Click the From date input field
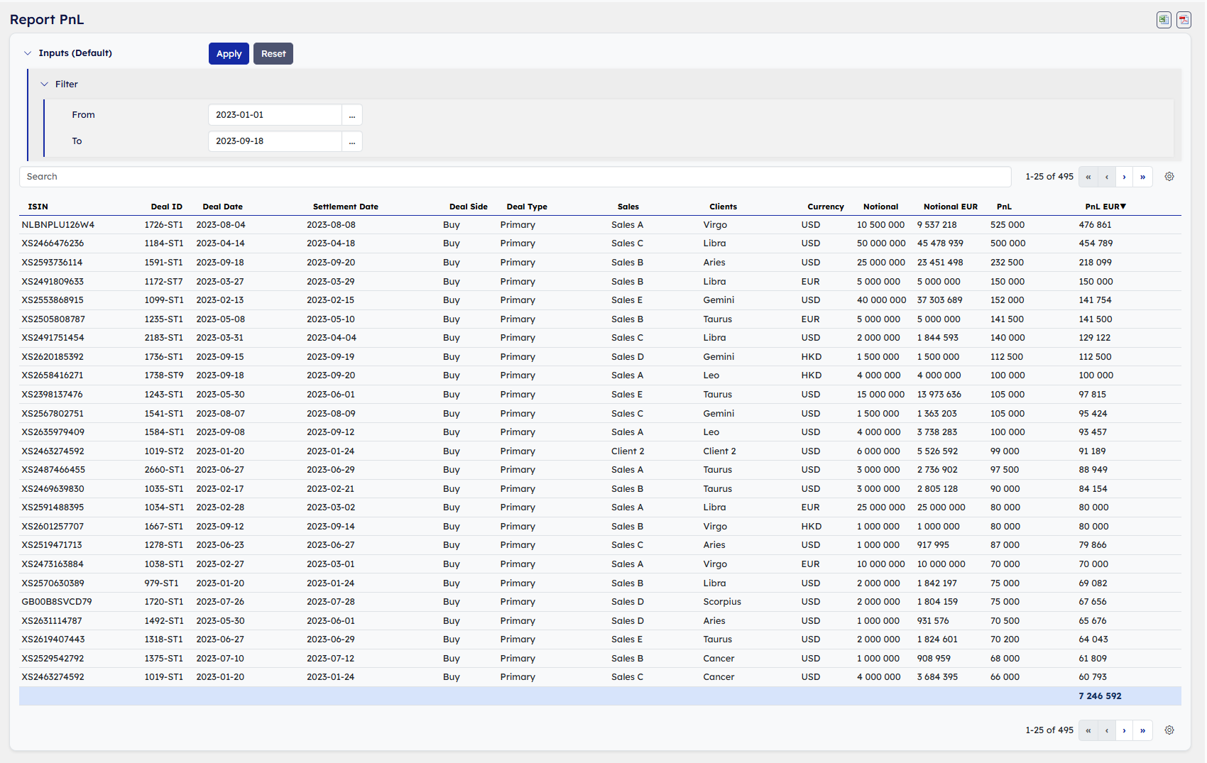This screenshot has height=763, width=1207. (275, 115)
